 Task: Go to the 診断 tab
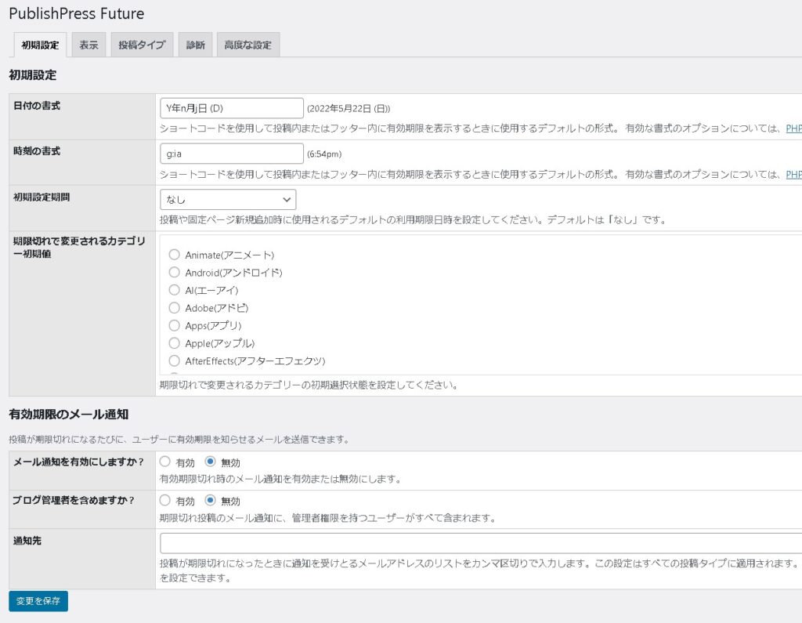pyautogui.click(x=195, y=45)
